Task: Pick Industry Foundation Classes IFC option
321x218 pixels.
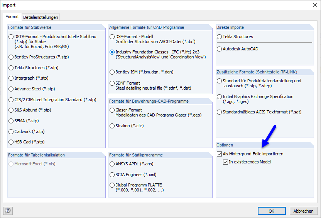Action: pyautogui.click(x=112, y=52)
